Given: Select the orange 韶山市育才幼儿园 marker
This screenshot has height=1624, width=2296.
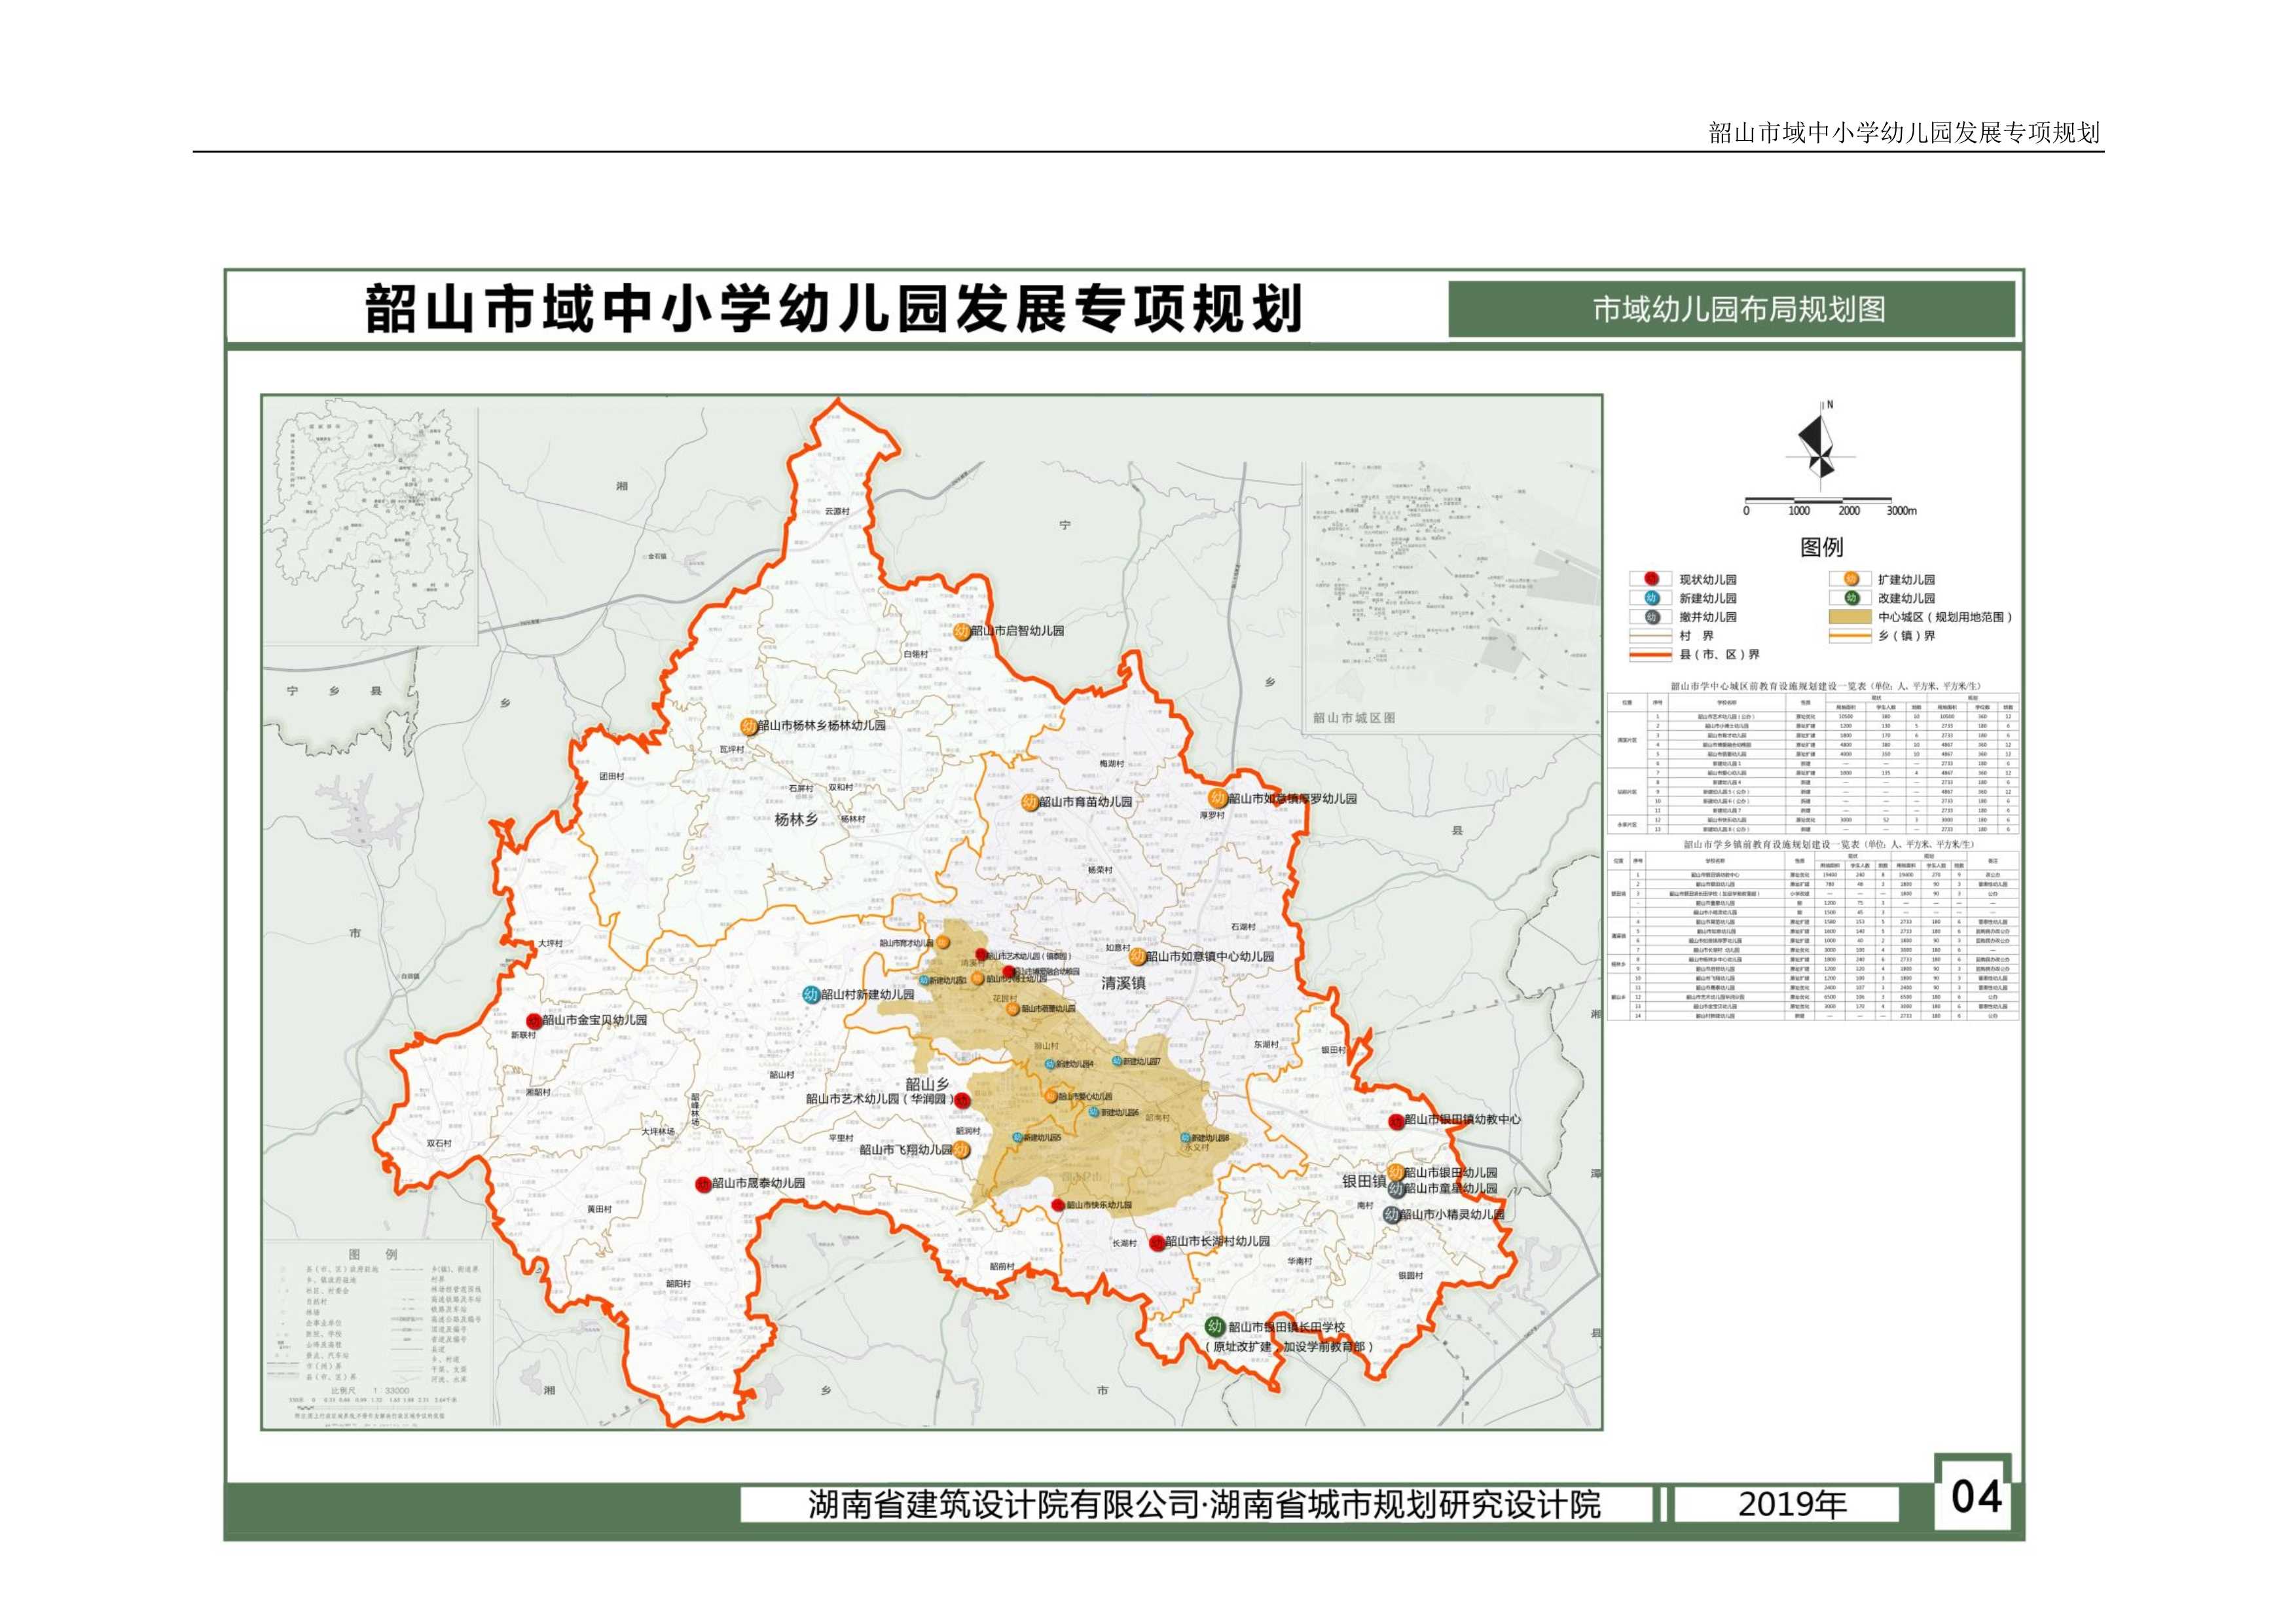Looking at the screenshot, I should click(x=942, y=942).
